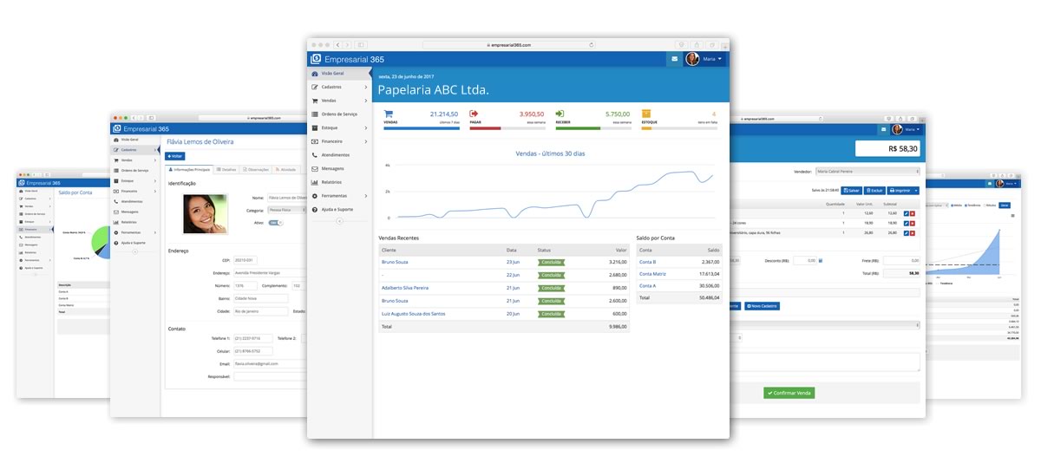Click the Safari back button in front window
This screenshot has height=476, width=1041.
[337, 44]
